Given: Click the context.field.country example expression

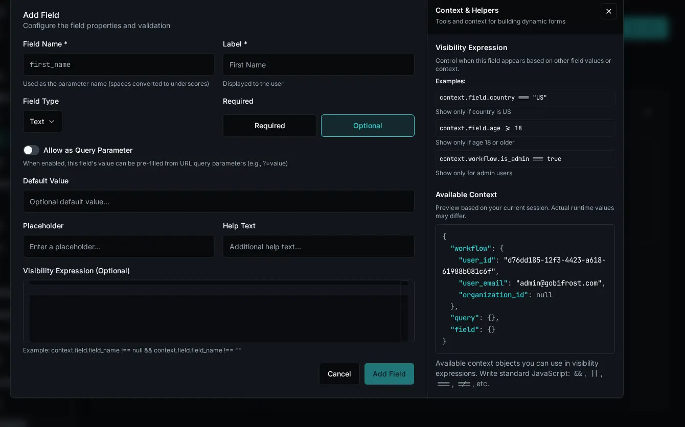Looking at the screenshot, I should click(525, 98).
